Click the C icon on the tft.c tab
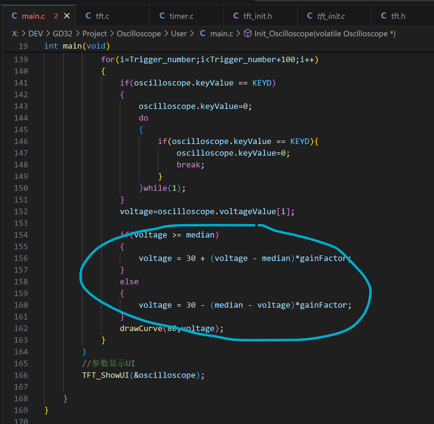 pyautogui.click(x=88, y=16)
